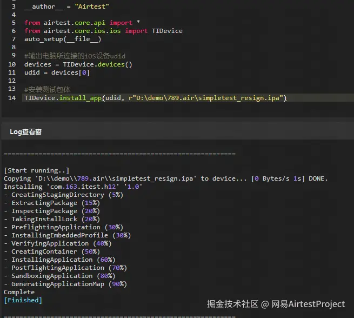Click the 'Copying ... to device' log line

166,178
